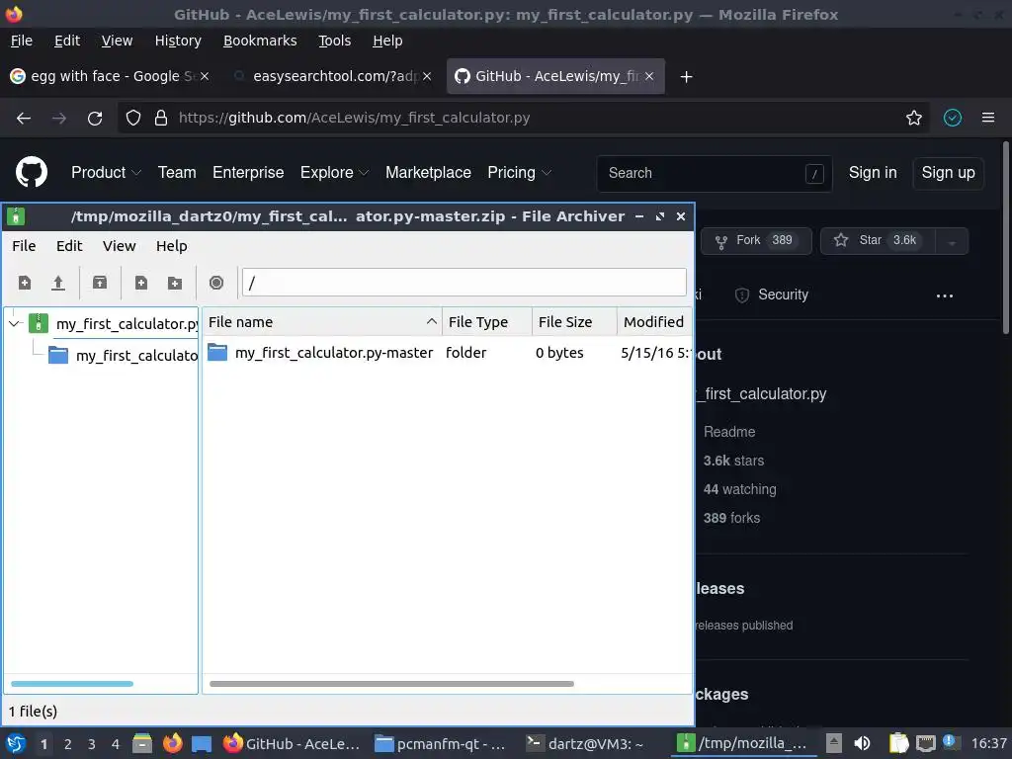Collapse my_first_calculator.py tree root node
This screenshot has width=1012, height=759.
point(14,323)
